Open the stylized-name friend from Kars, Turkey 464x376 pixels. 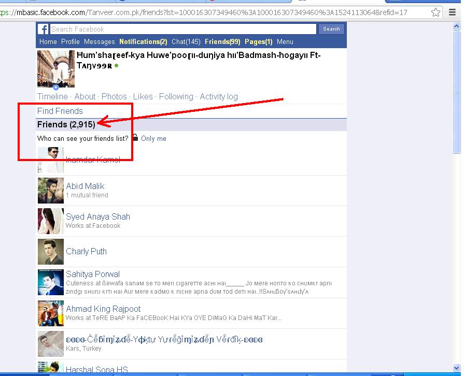[x=164, y=339]
